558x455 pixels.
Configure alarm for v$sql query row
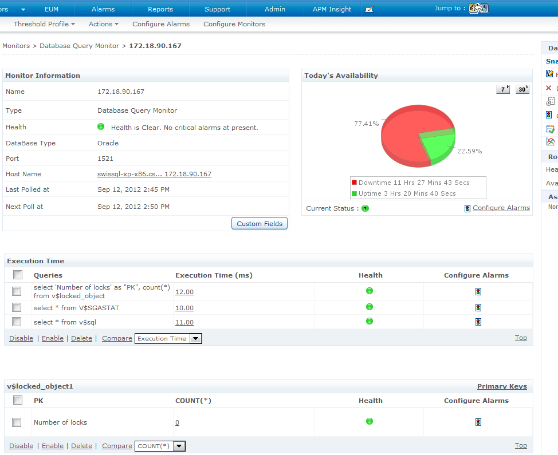(x=478, y=322)
